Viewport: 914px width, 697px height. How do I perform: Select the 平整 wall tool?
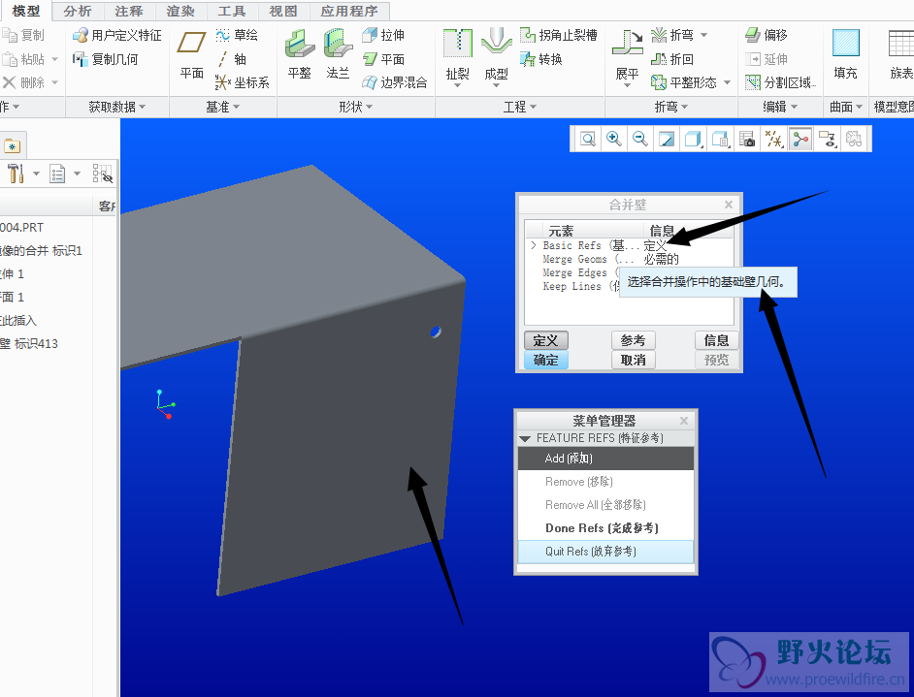pyautogui.click(x=299, y=54)
